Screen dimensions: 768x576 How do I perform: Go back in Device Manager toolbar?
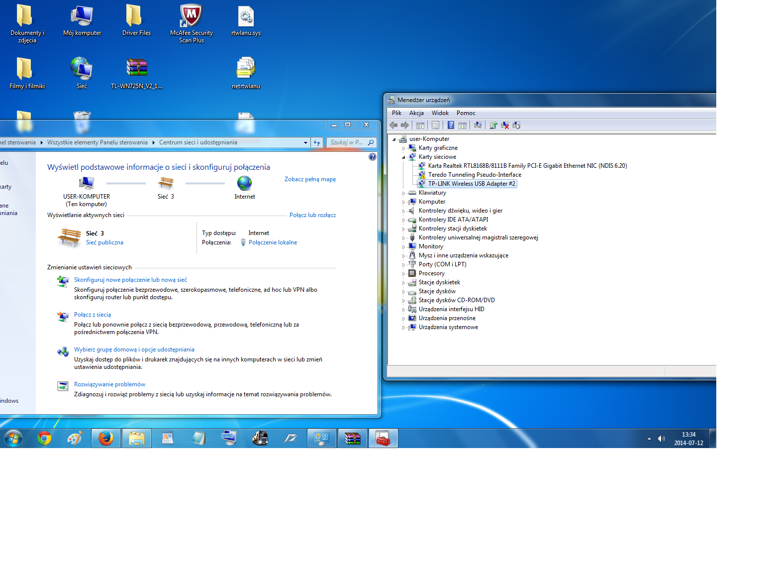coord(393,125)
